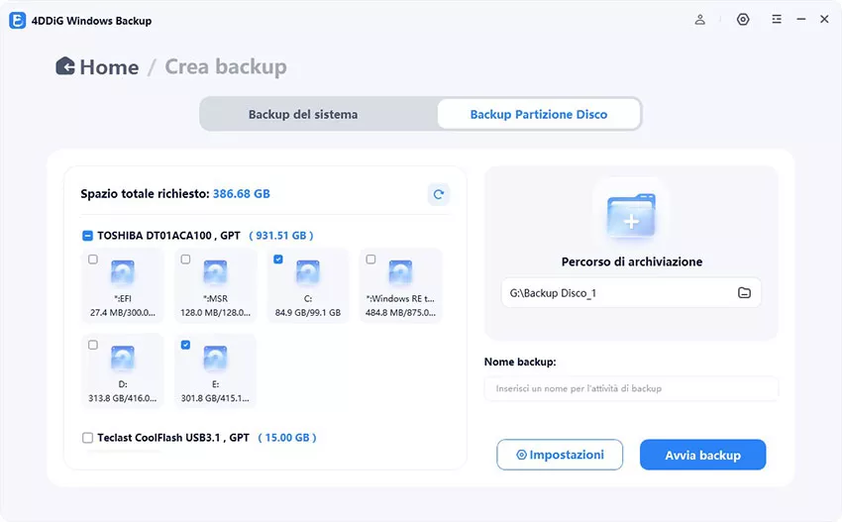
Task: Click the Teclast CoolFlash USB3.1 , GPT label
Action: pos(173,438)
